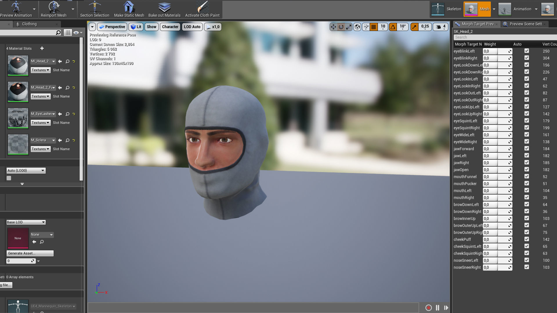This screenshot has height=313, width=557.
Task: Toggle Auto checkbox for cheekPuff
Action: pos(527,239)
